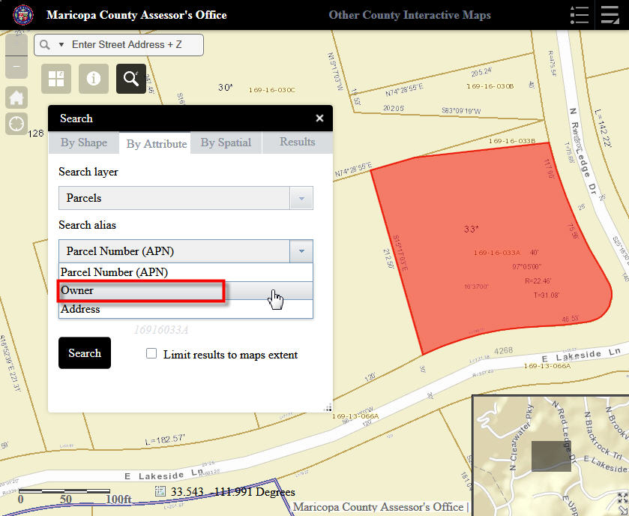
Task: Click parcel label 169-16-030B
Action: coord(490,86)
